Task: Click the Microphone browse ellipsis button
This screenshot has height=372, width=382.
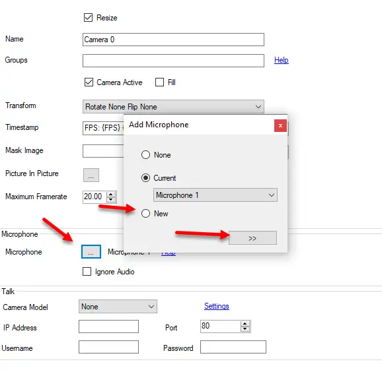Action: tap(91, 252)
